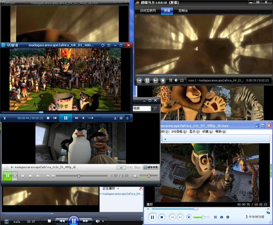Image resolution: width=273 pixels, height=225 pixels.
Task: Fast-forward in Windows Media Player
Action: [85, 221]
